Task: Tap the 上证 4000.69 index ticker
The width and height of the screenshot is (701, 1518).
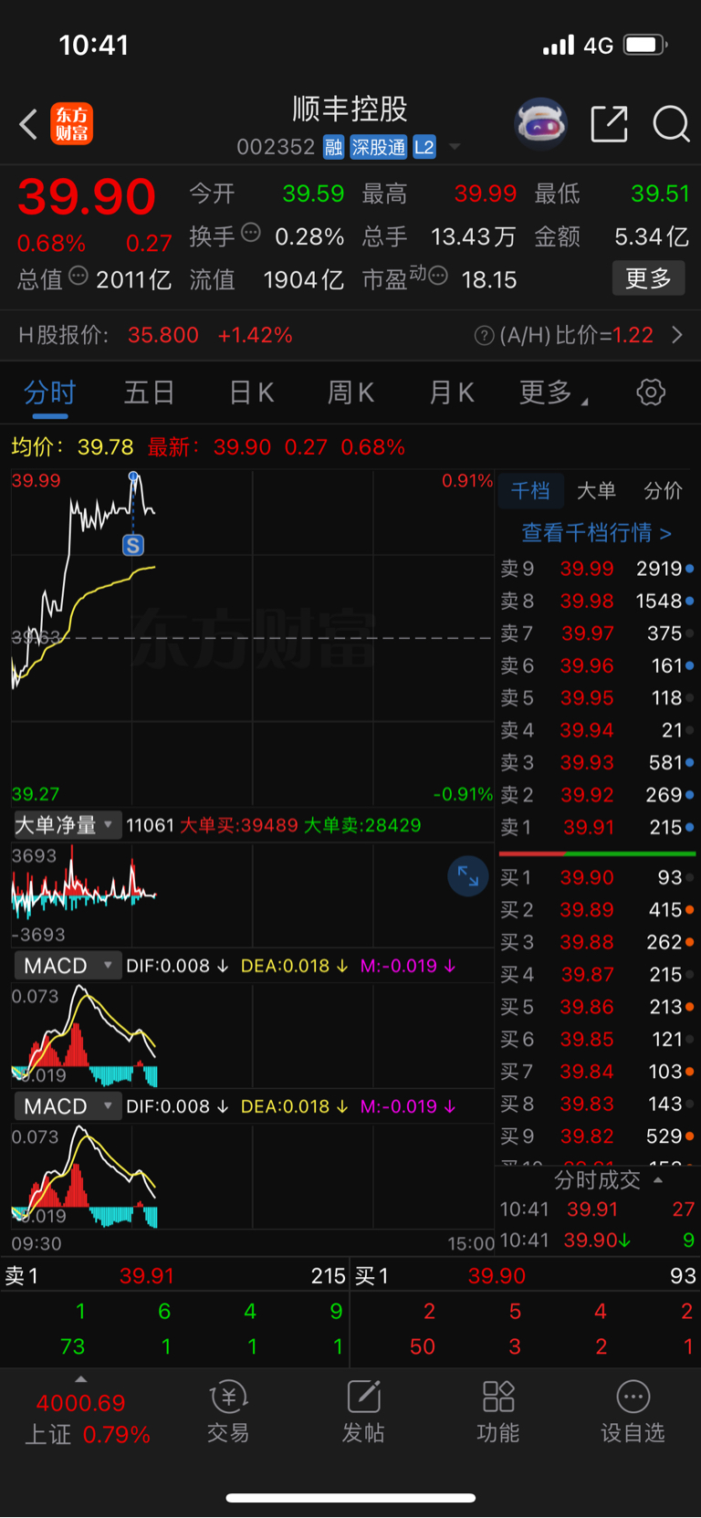Action: click(x=87, y=1419)
